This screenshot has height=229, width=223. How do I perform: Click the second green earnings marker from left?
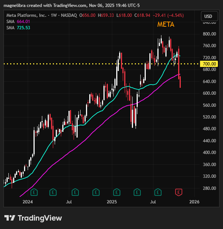[53, 192]
